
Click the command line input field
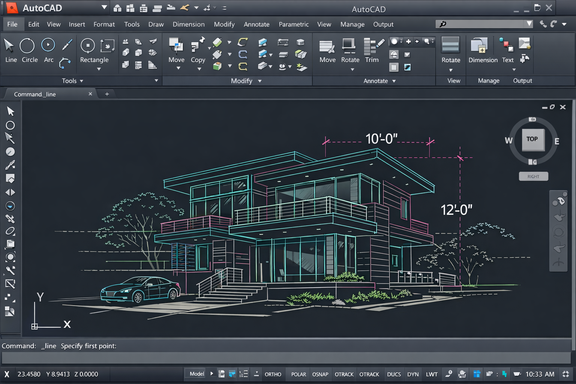click(285, 358)
